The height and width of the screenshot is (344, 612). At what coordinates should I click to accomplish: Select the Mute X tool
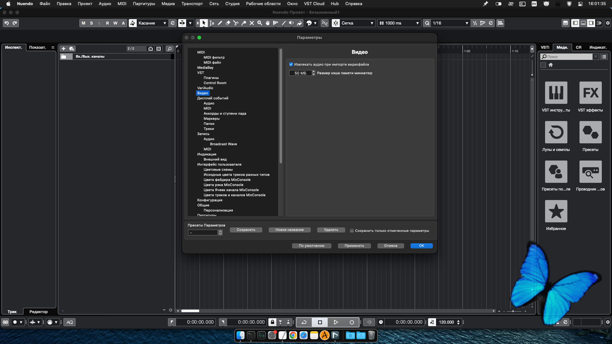[x=252, y=23]
